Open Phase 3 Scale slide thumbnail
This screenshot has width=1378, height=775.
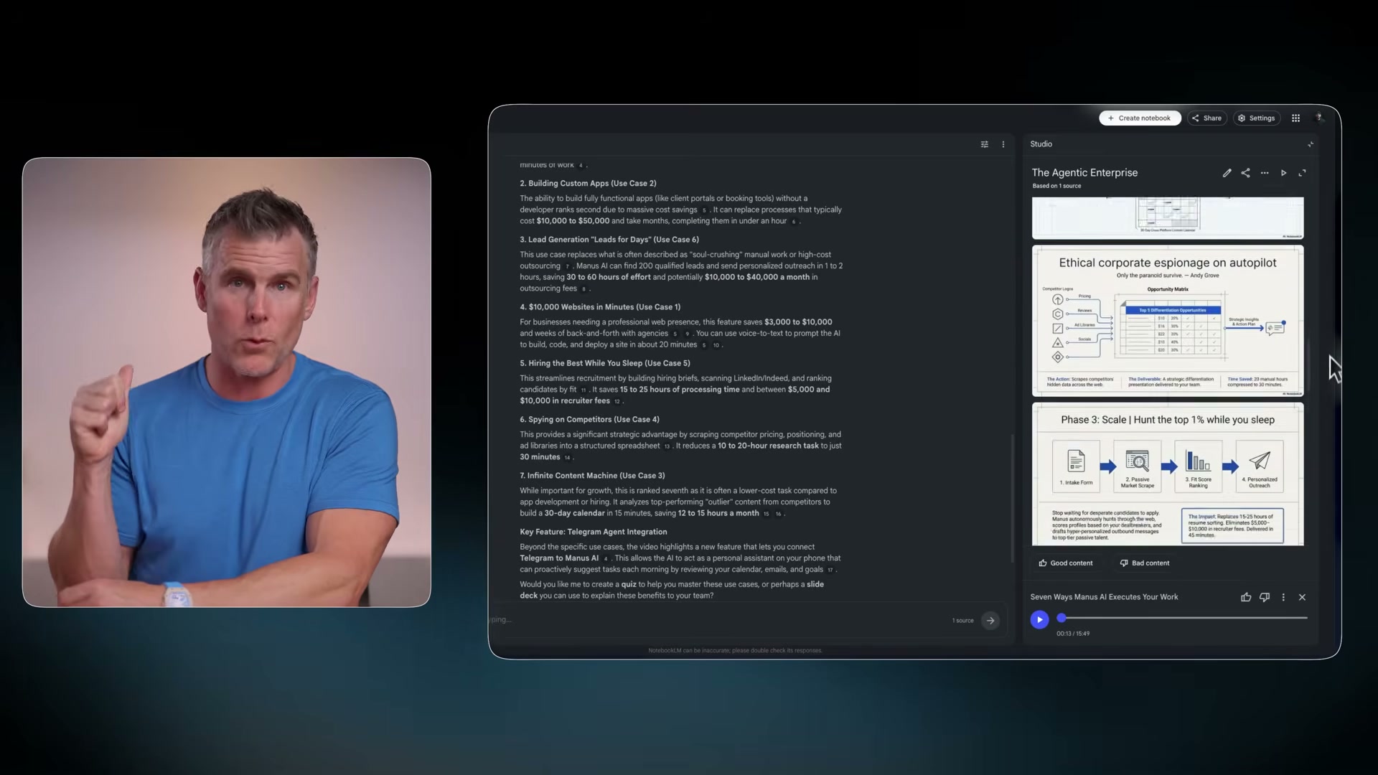tap(1168, 474)
